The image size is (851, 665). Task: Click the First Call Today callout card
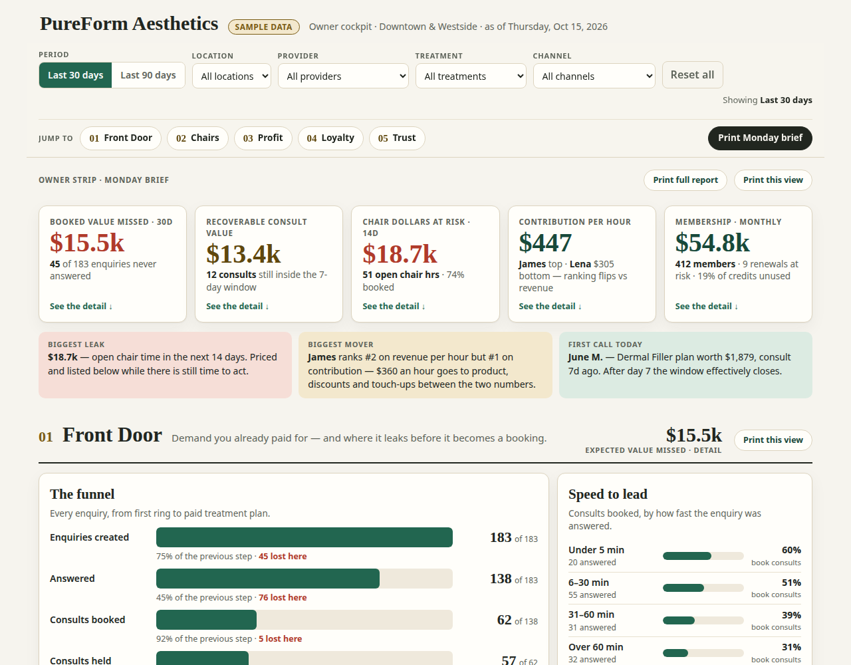pos(685,365)
